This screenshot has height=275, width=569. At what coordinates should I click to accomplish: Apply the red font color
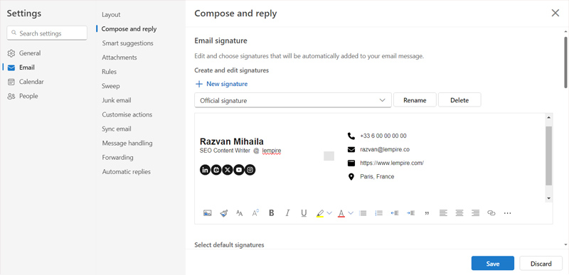click(x=341, y=213)
